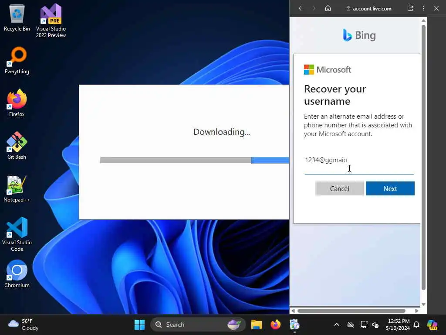Click the Cancel button
Viewport: 446px width, 335px height.
[339, 188]
